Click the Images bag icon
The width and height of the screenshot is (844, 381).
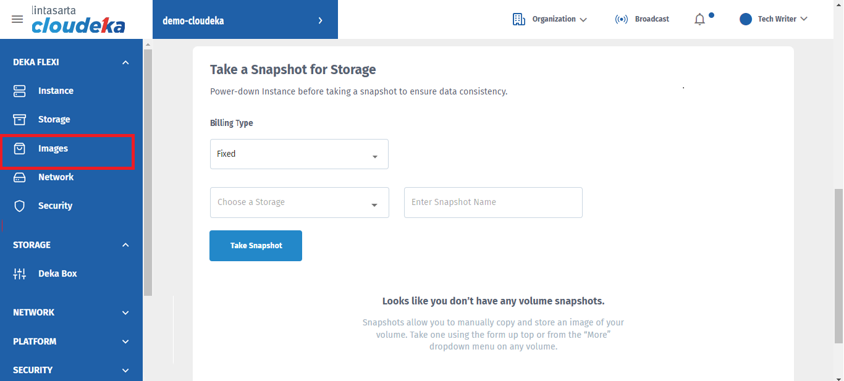[x=20, y=148]
